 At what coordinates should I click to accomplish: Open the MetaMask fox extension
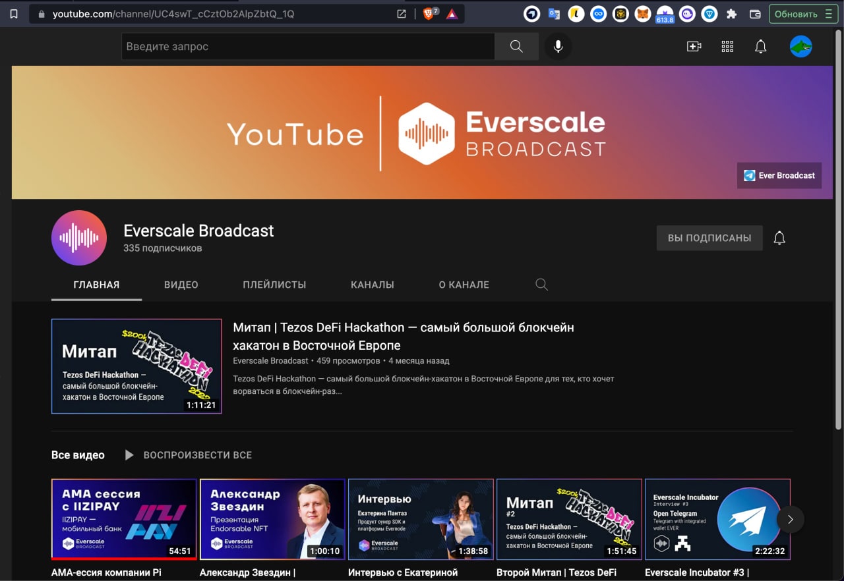(642, 14)
